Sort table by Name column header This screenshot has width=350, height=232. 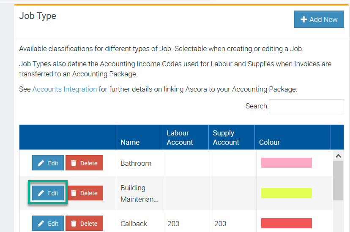click(130, 142)
